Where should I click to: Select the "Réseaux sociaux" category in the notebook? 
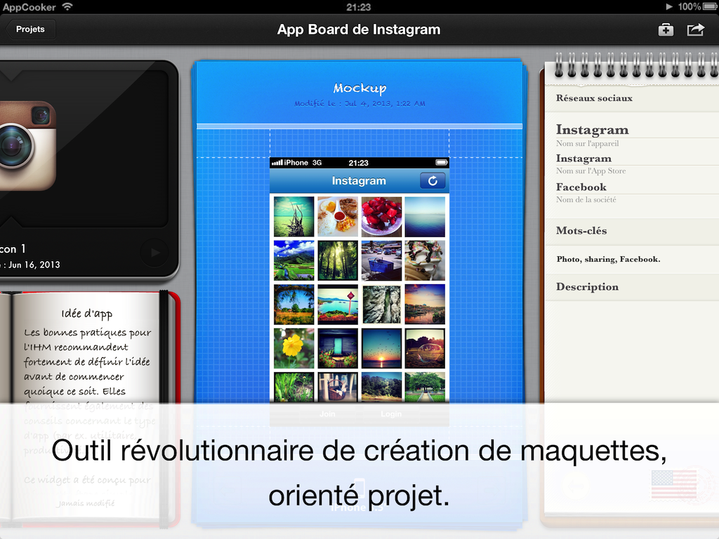coord(594,98)
